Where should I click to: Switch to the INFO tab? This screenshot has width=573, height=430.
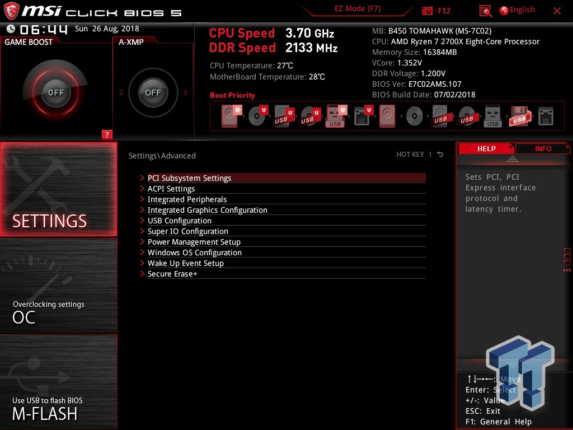click(x=543, y=148)
